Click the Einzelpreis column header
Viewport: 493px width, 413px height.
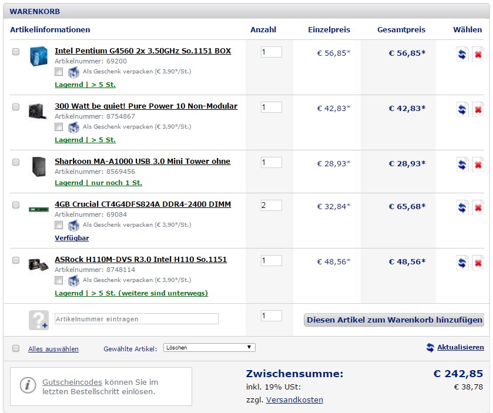coord(329,30)
